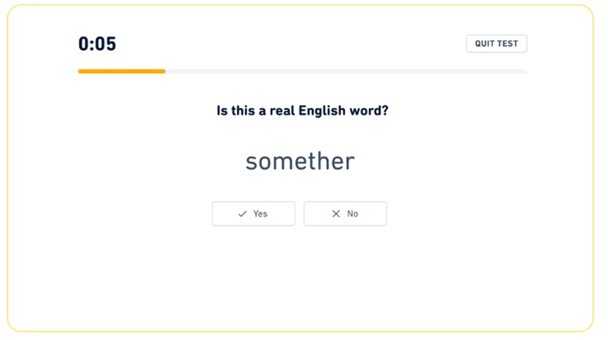The image size is (608, 340).
Task: Click the word "real" in the question
Action: point(282,110)
